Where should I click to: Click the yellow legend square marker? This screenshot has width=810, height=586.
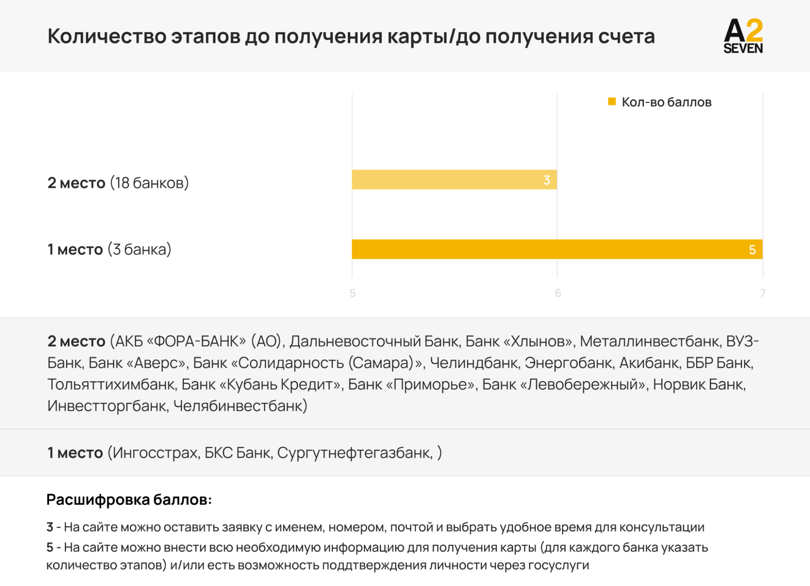coord(612,102)
